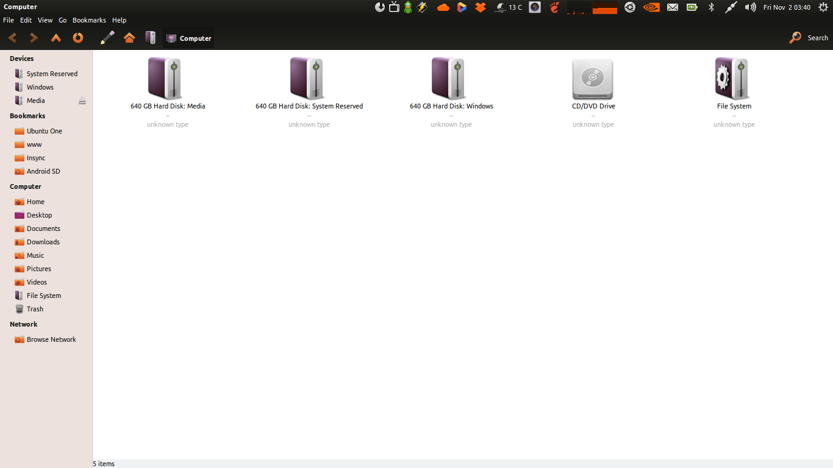Open the mail envelope indicator
833x468 pixels.
tap(673, 7)
